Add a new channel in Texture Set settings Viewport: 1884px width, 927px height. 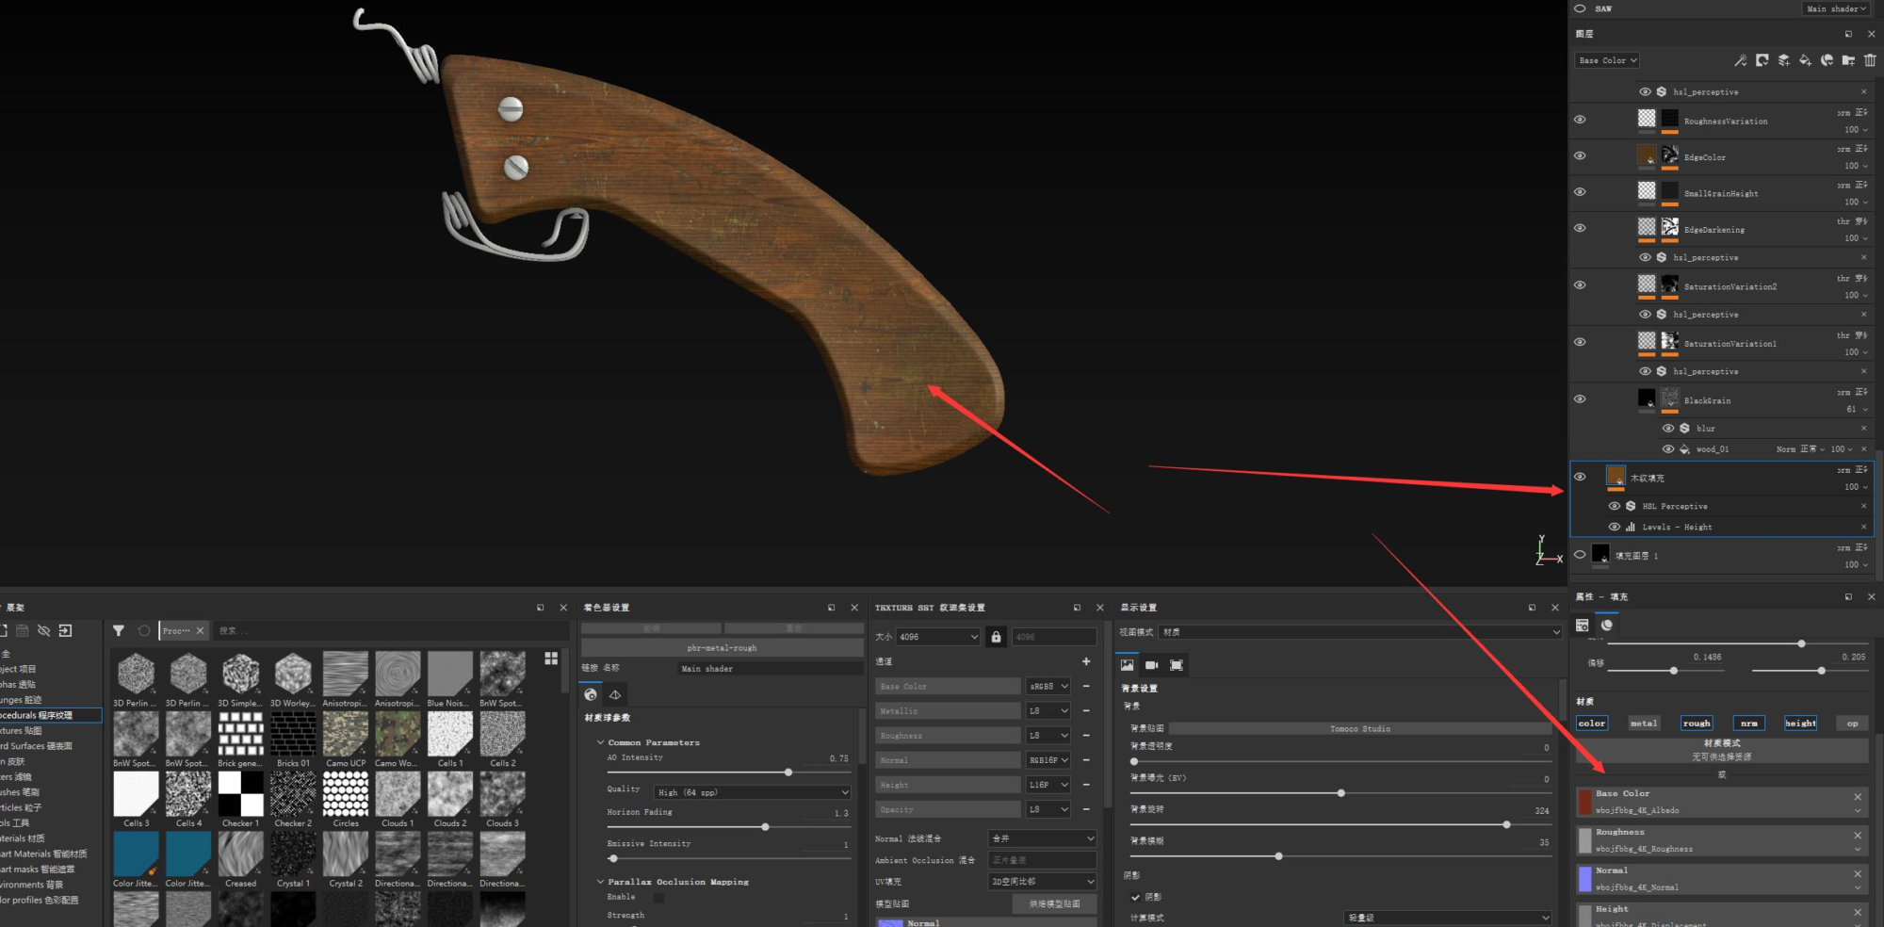(x=1087, y=661)
